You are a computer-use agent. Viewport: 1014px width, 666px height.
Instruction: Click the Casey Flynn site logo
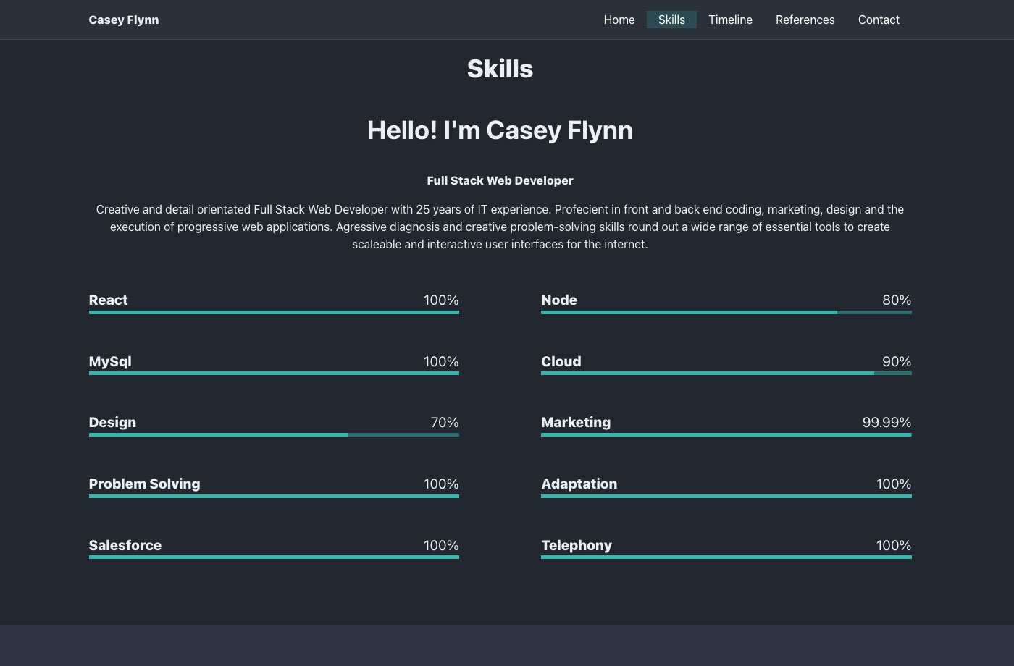coord(124,20)
